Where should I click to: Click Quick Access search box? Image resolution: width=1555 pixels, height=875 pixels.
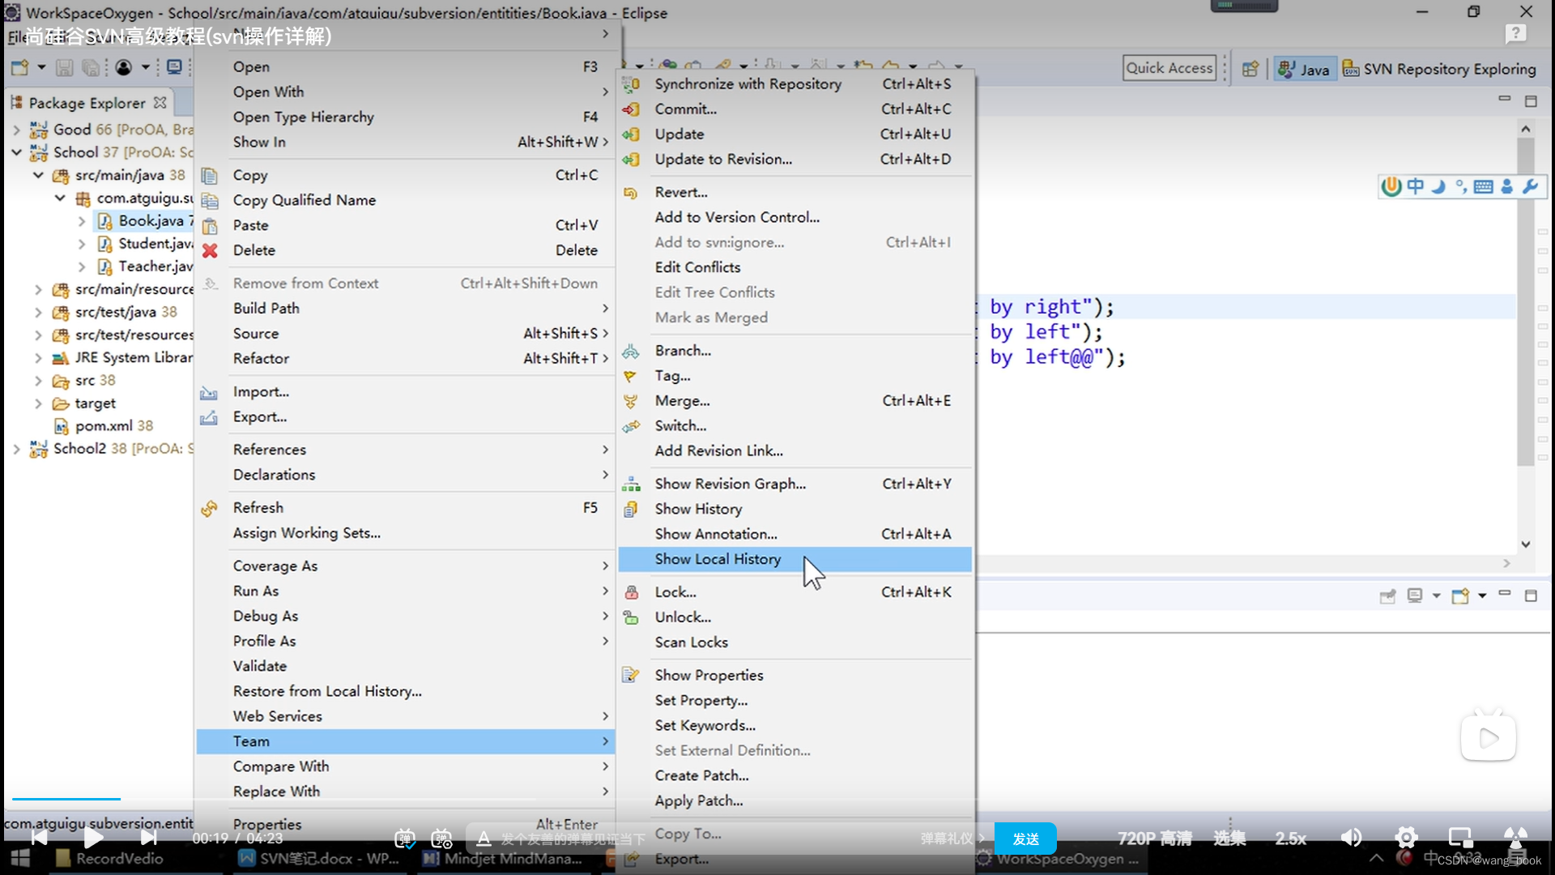[x=1169, y=68]
